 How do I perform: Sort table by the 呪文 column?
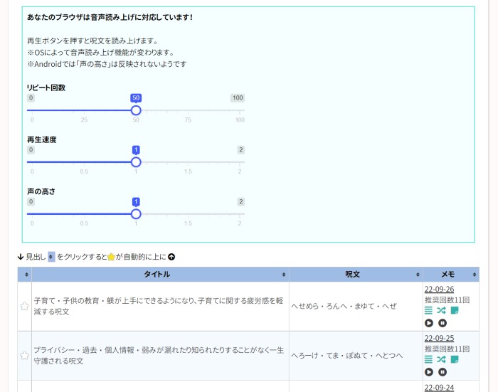pos(356,275)
